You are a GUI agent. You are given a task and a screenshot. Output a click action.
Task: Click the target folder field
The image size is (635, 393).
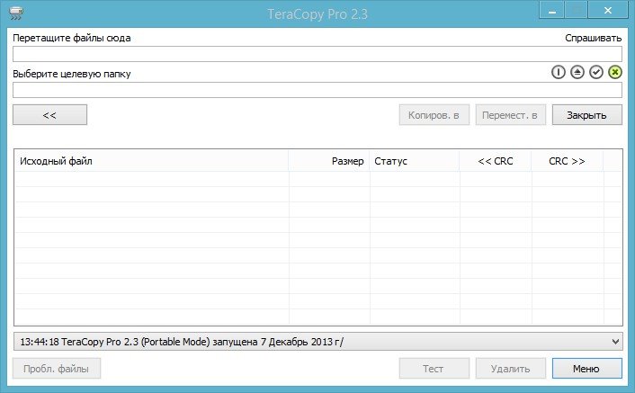click(x=317, y=90)
